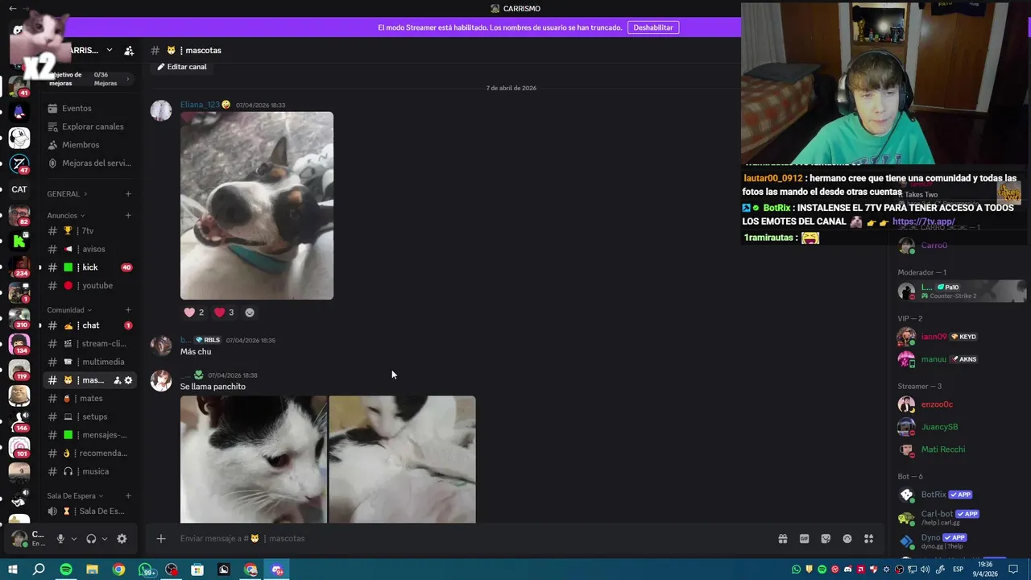Add a reaction to Eliana's dog photo
Viewport: 1031px width, 580px height.
(250, 313)
